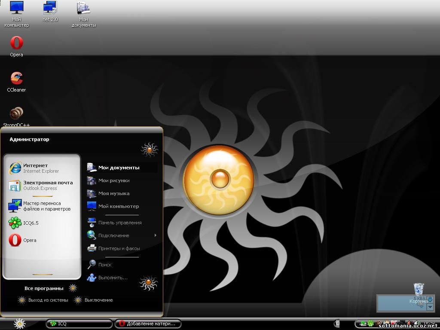Click the 5 KB/s network speed widget
Screen dimensions: 440x330
coord(406,303)
